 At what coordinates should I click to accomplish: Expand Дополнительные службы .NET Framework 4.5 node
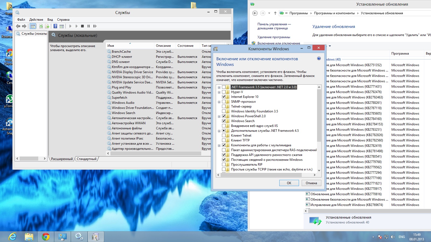click(x=219, y=131)
